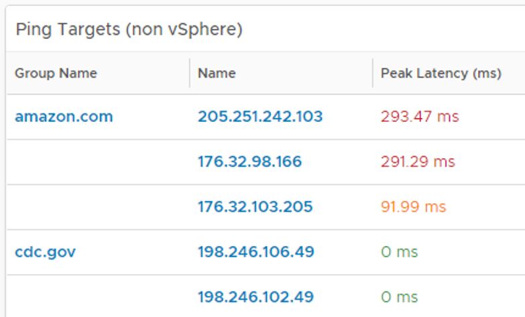Open the cdc.gov group link
The image size is (525, 317).
pyautogui.click(x=45, y=252)
